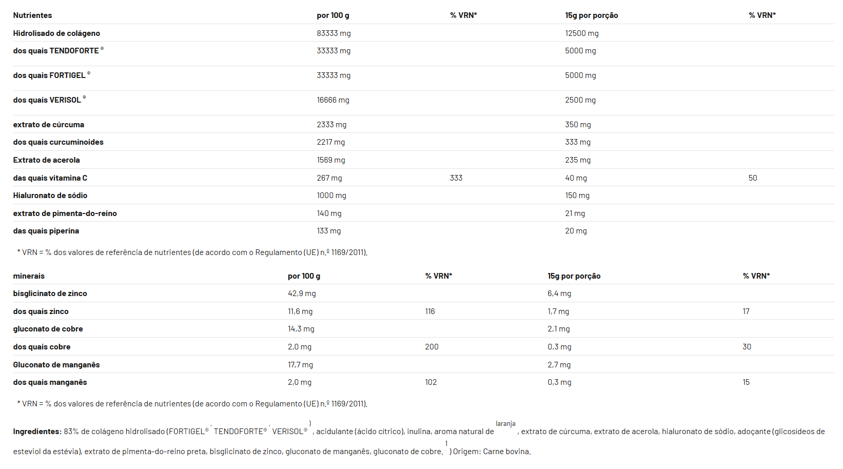843x469 pixels.
Task: Click the 'Nutrientes' column header
Action: 32,15
